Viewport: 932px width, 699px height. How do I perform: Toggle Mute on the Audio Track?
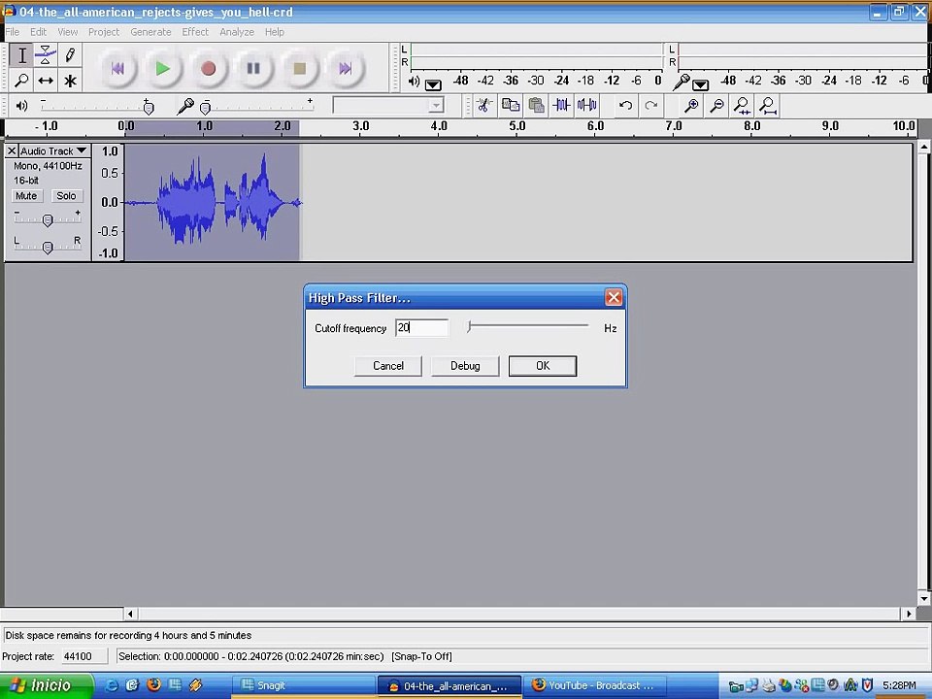[26, 195]
